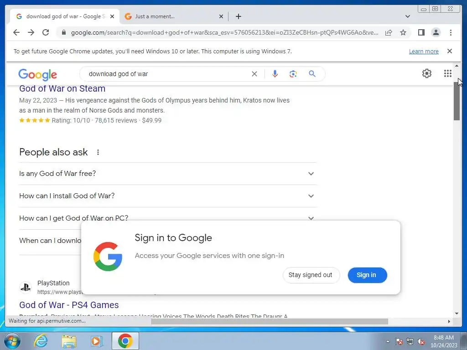This screenshot has width=467, height=350.
Task: Open a new tab with the plus button
Action: (x=238, y=16)
